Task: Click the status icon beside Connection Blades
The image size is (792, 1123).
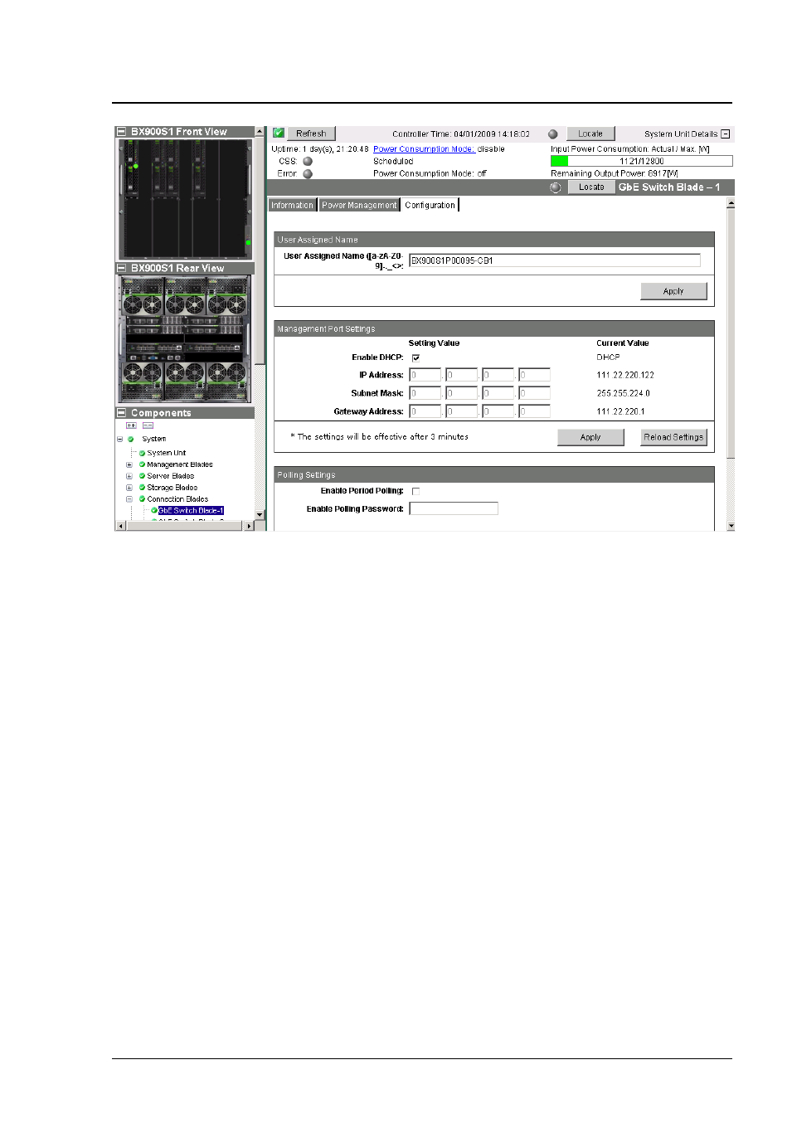Action: [143, 499]
